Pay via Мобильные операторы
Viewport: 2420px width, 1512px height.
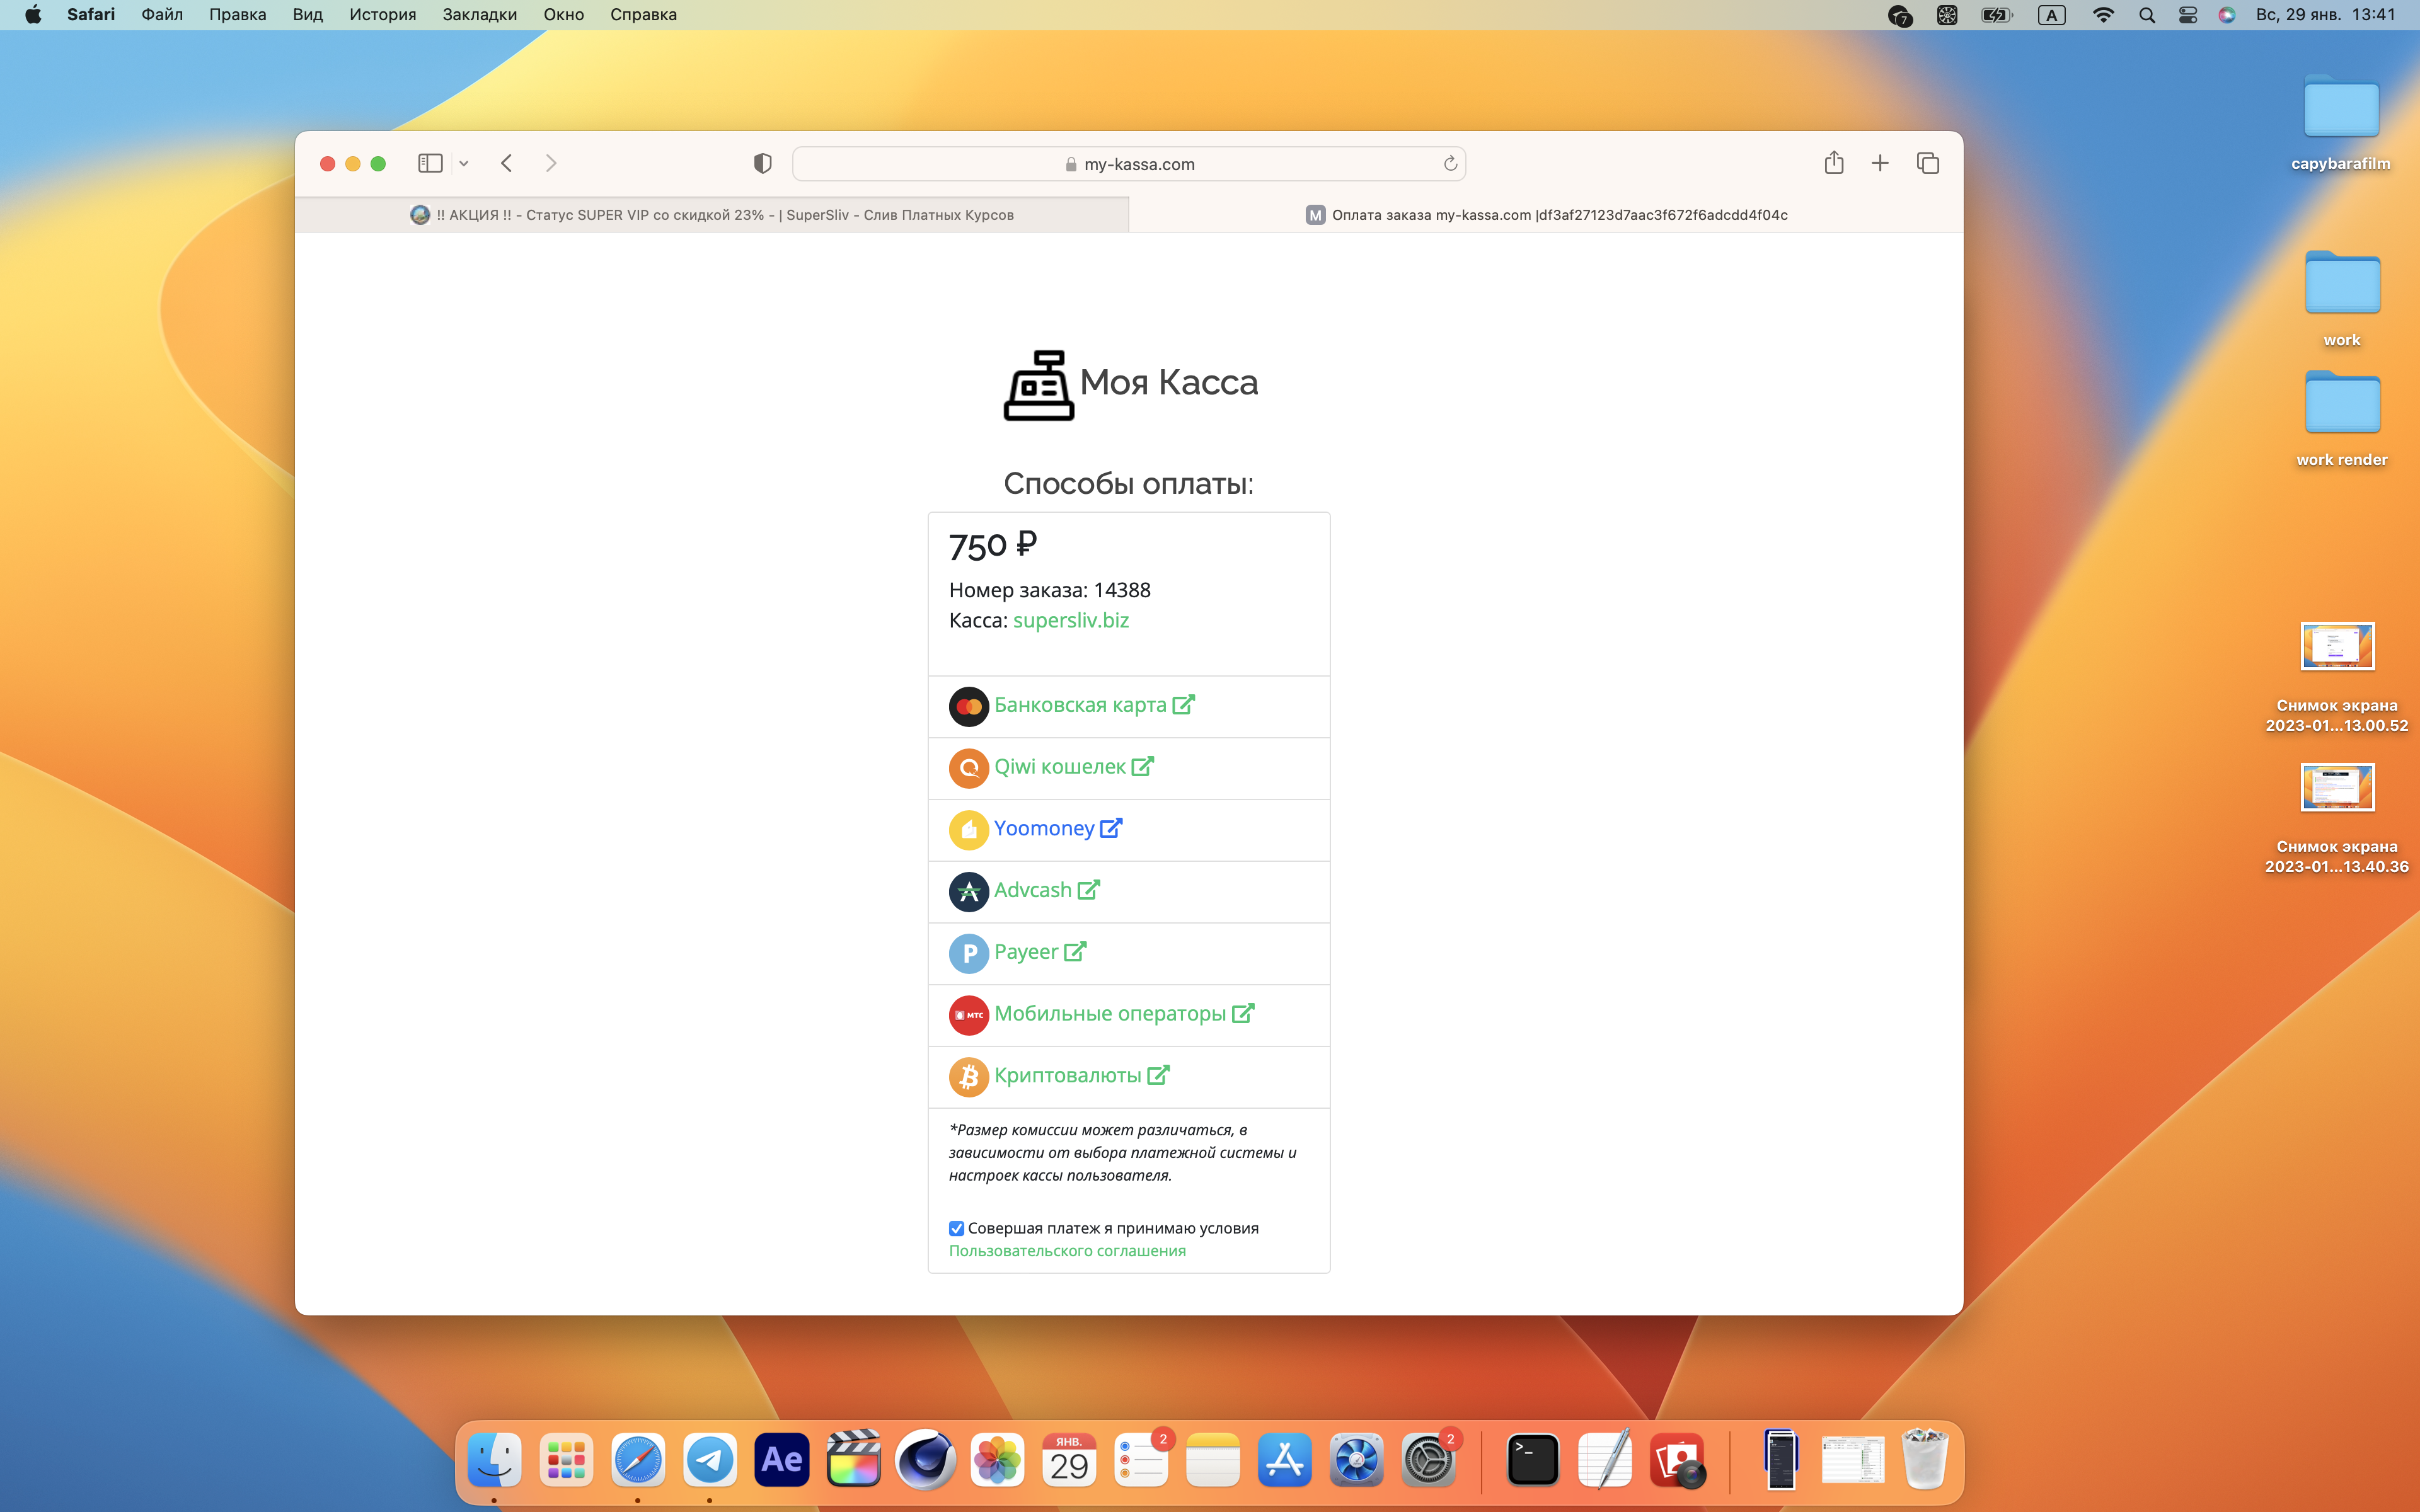click(x=1124, y=1014)
